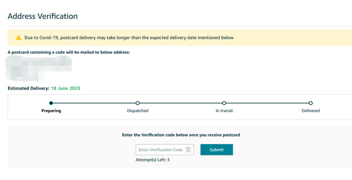Click the Address Verification heading
Image resolution: width=352 pixels, height=180 pixels.
click(43, 16)
